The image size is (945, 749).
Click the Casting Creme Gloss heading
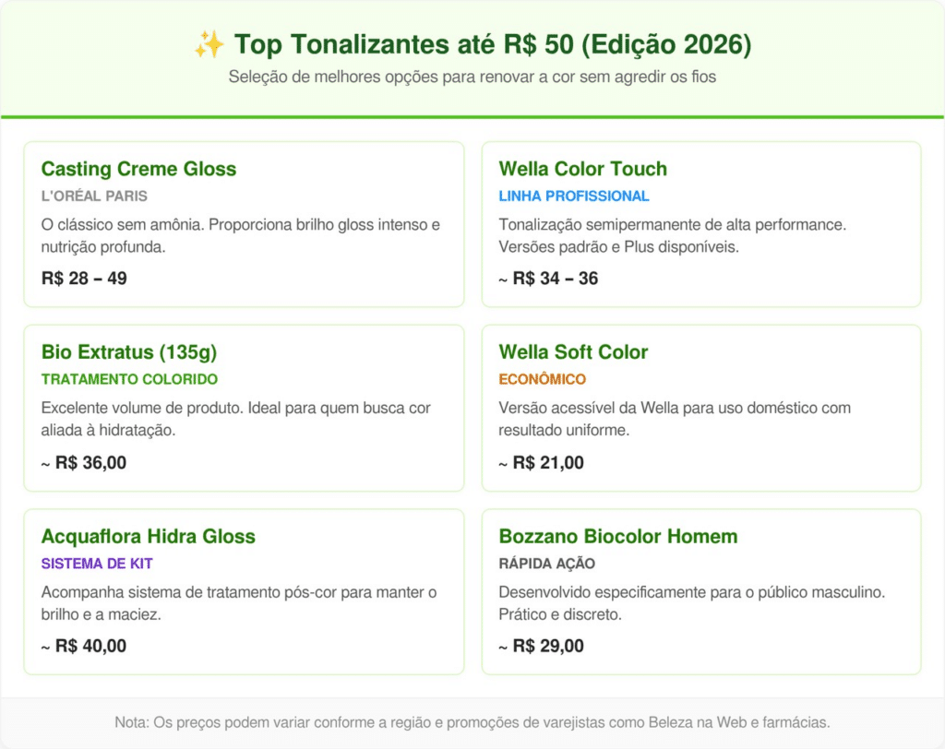(x=138, y=169)
